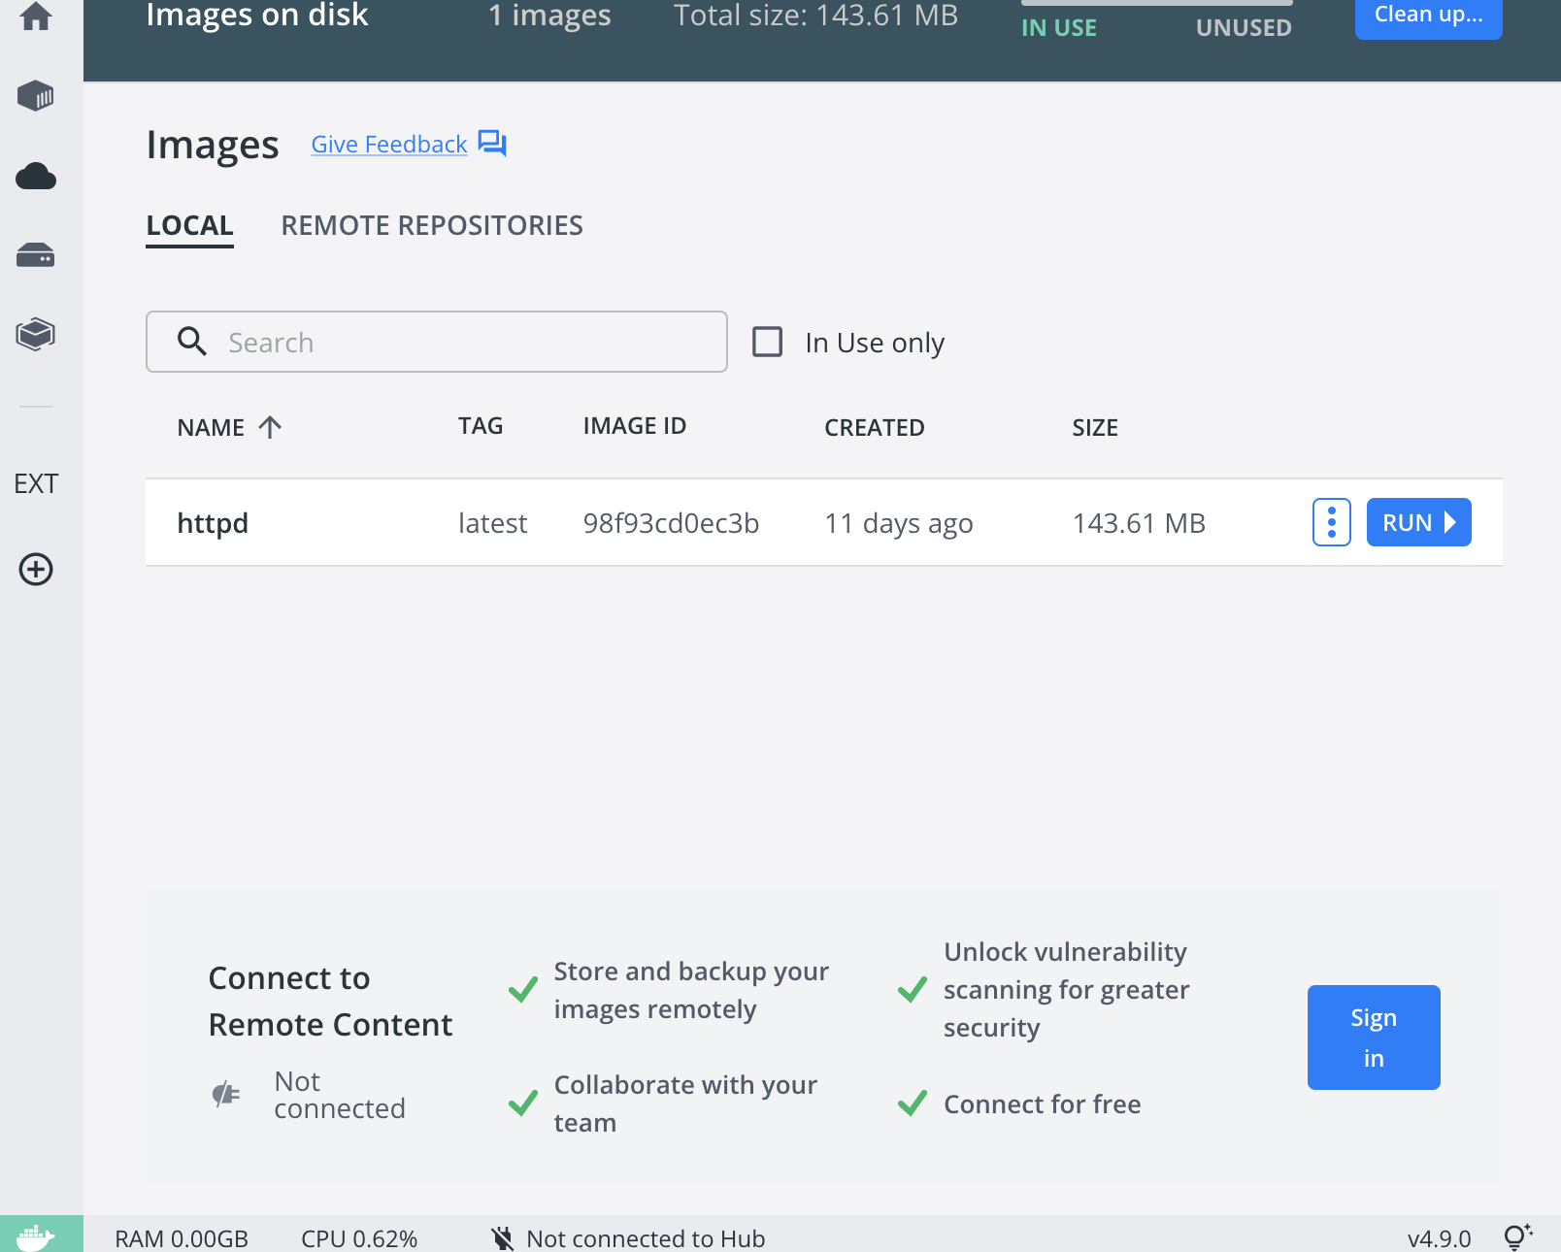This screenshot has height=1252, width=1561.
Task: Click Unlock vulnerability scanning text
Action: point(1066,990)
